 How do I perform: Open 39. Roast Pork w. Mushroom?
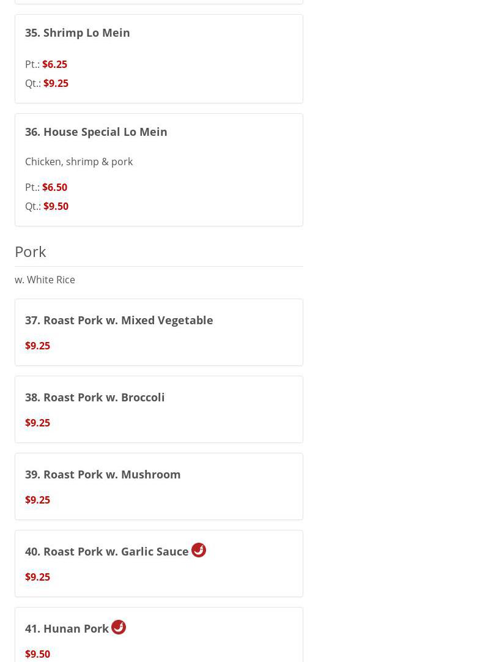[103, 474]
